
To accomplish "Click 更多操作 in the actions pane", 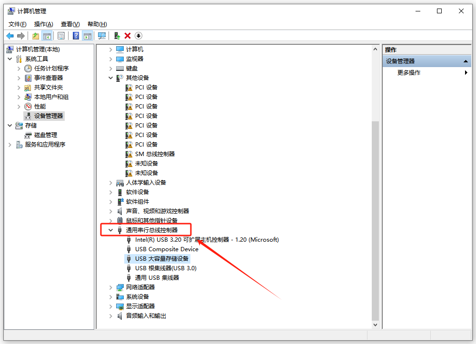I will (409, 73).
